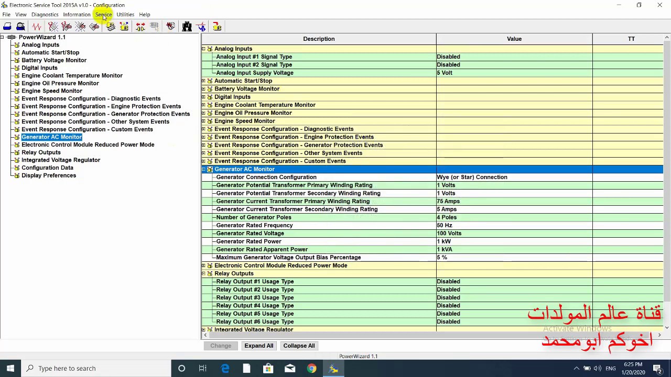Screen dimensions: 671x377
Task: Select Engine Oil Pressure Monitor in left tree
Action: click(60, 83)
